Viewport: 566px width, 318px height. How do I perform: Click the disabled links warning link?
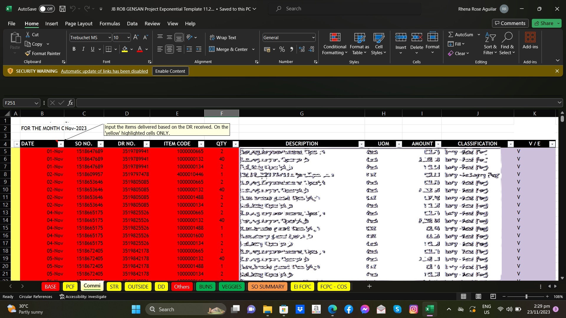[x=104, y=71]
